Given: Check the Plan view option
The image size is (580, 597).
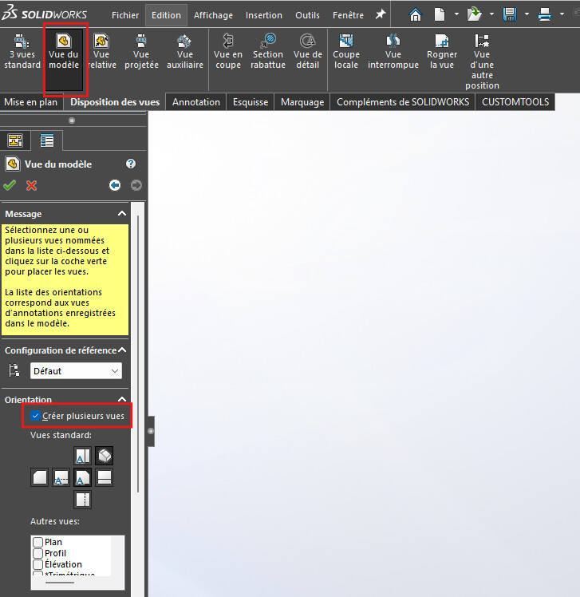Looking at the screenshot, I should point(37,542).
